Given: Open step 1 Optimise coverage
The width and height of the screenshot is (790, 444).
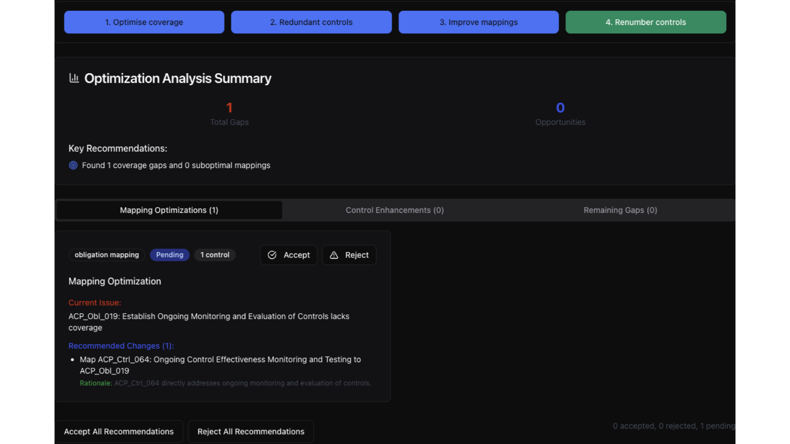Looking at the screenshot, I should click(144, 22).
